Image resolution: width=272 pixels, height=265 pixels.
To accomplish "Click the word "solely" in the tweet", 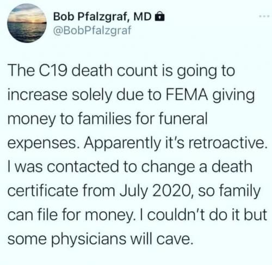I will click(92, 96).
